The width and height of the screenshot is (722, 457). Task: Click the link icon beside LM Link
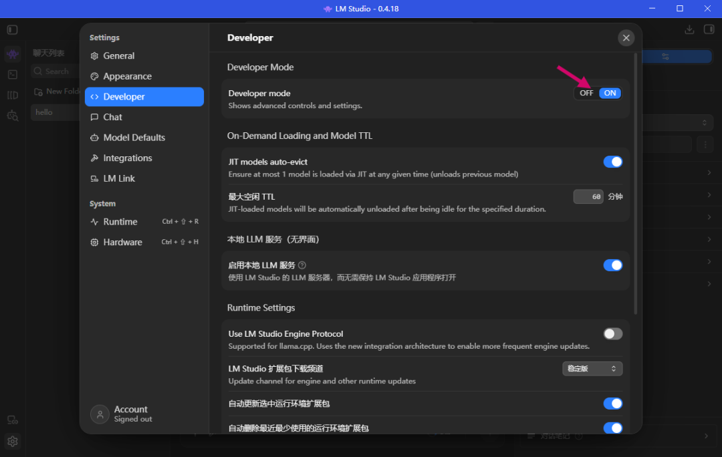click(94, 178)
